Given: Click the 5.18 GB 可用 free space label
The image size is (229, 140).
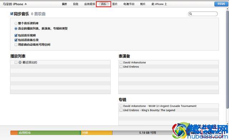Looking at the screenshot, I should click(x=147, y=133).
